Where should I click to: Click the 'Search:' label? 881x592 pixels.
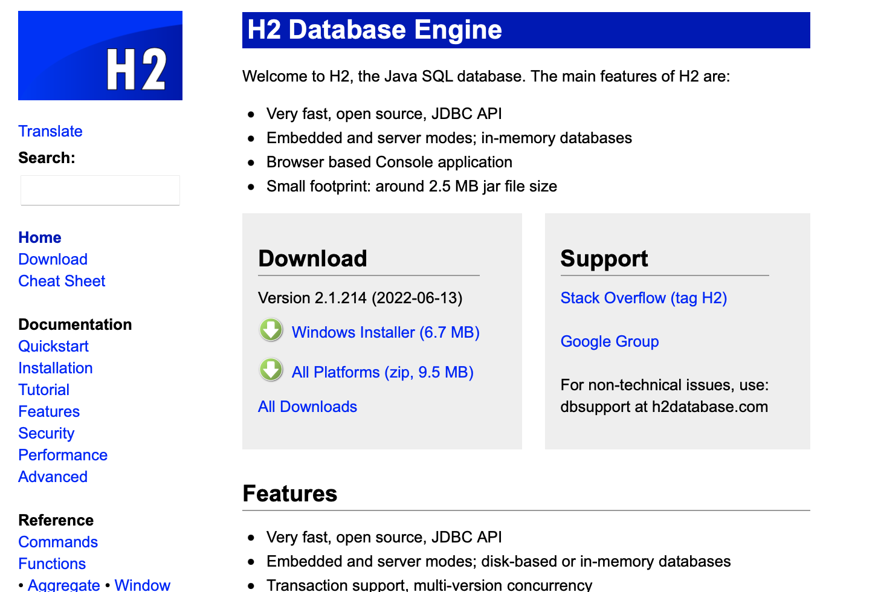47,158
